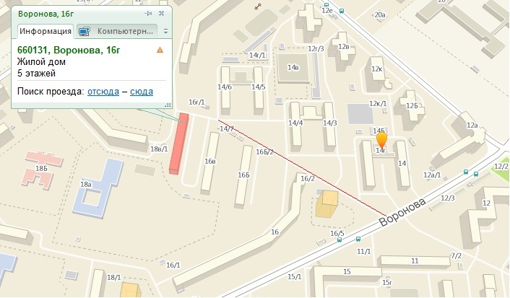The image size is (510, 298).
Task: Click the computer monitors icon on second tab
Action: tap(84, 32)
